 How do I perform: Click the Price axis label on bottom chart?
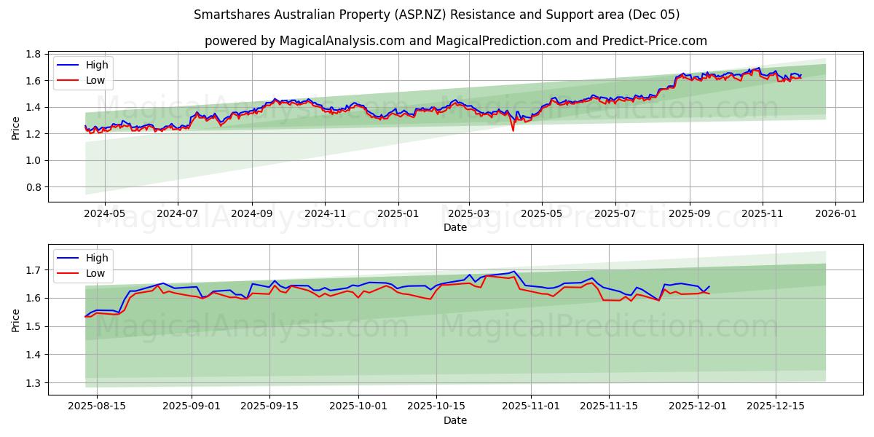click(16, 320)
